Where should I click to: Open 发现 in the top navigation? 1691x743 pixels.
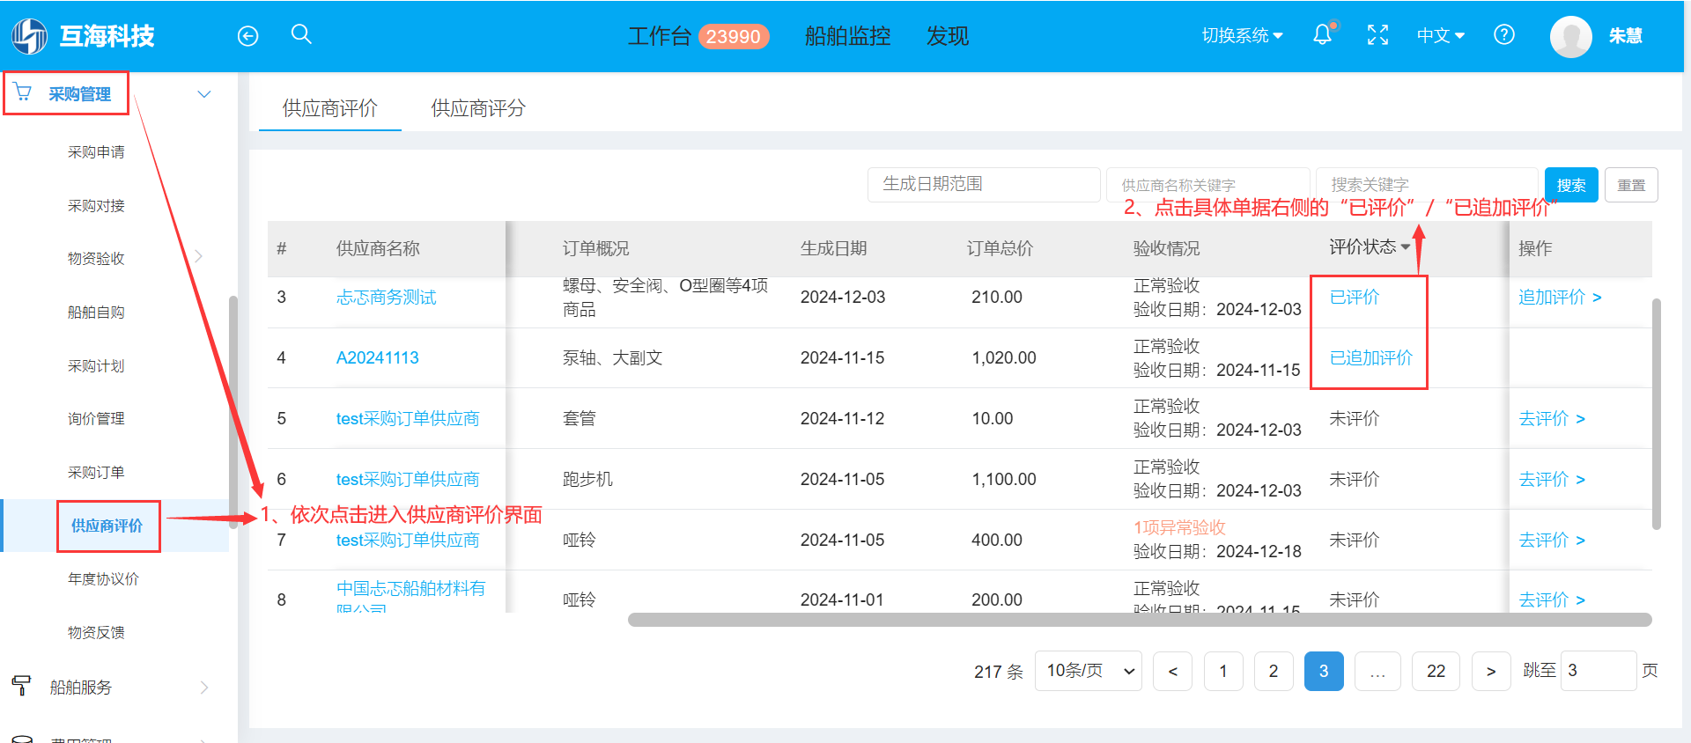tap(948, 36)
